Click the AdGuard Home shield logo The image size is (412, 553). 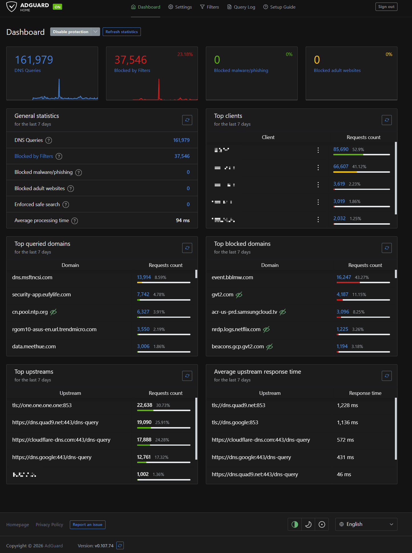point(12,7)
